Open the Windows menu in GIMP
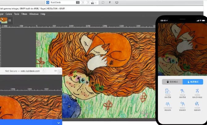 point(34,14)
